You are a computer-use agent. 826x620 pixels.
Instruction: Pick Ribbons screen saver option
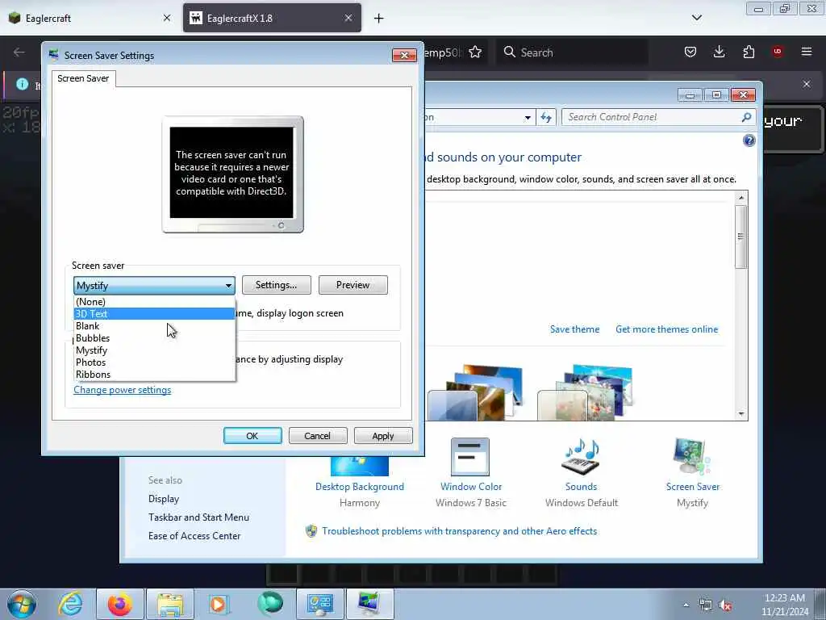coord(154,375)
